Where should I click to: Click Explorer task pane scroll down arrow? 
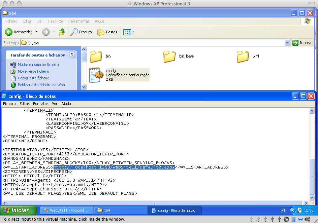84,87
